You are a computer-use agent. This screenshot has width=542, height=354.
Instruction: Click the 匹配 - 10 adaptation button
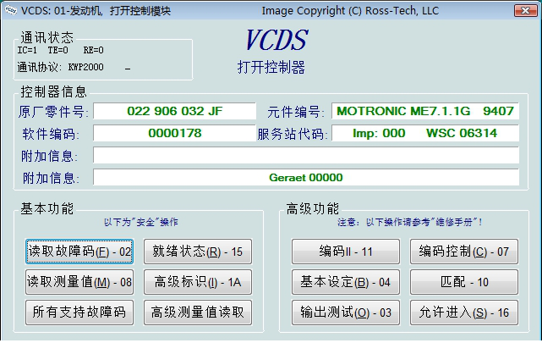pos(464,282)
